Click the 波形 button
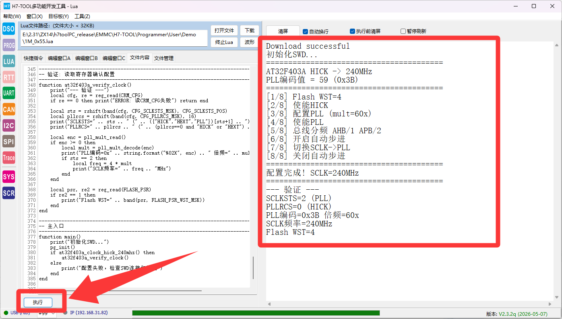This screenshot has height=319, width=562. point(250,42)
